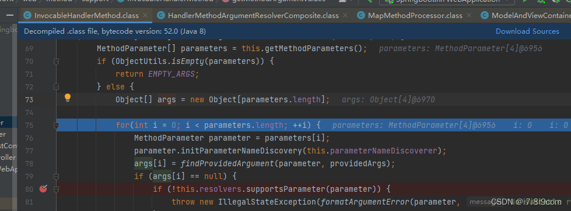Screen dimensions: 571x211
Task: Click line number 77 in the gutter
Action: pyautogui.click(x=29, y=151)
